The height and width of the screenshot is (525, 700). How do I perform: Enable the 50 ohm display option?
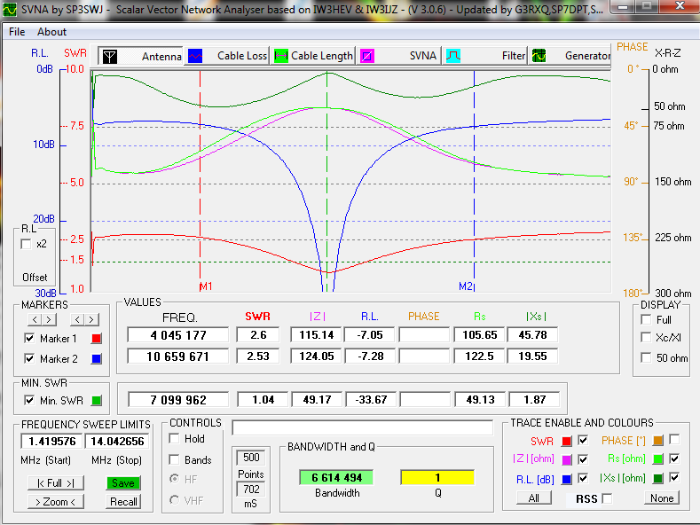point(645,359)
